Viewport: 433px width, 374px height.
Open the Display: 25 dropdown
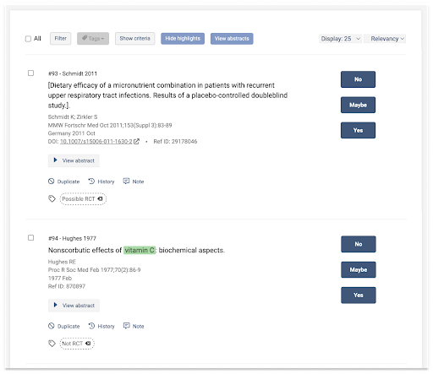tap(341, 39)
